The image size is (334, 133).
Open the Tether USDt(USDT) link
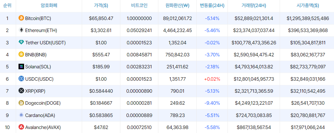(x=45, y=43)
